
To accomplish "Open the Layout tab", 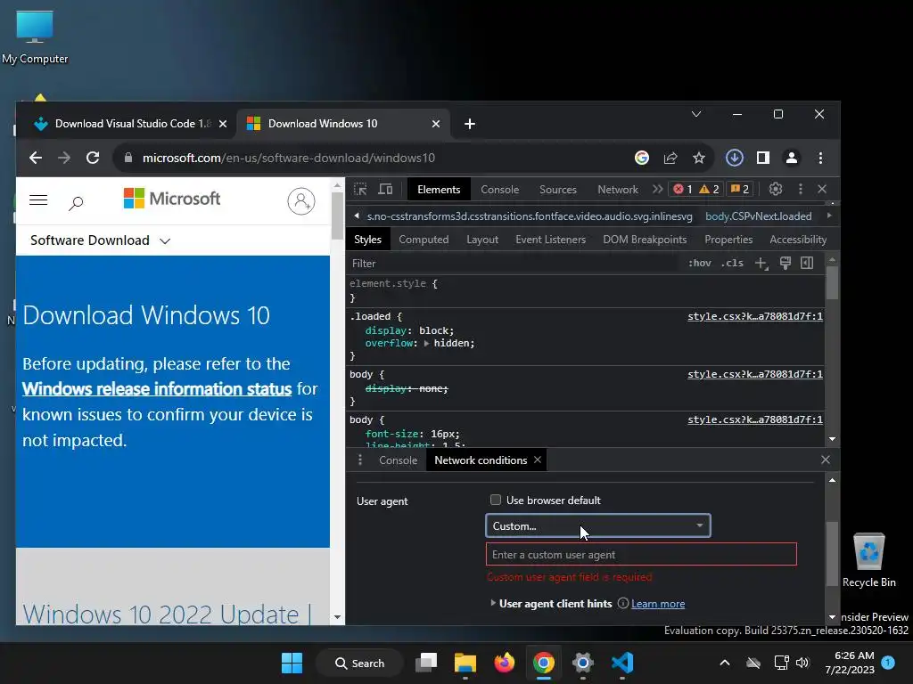I will (x=482, y=240).
